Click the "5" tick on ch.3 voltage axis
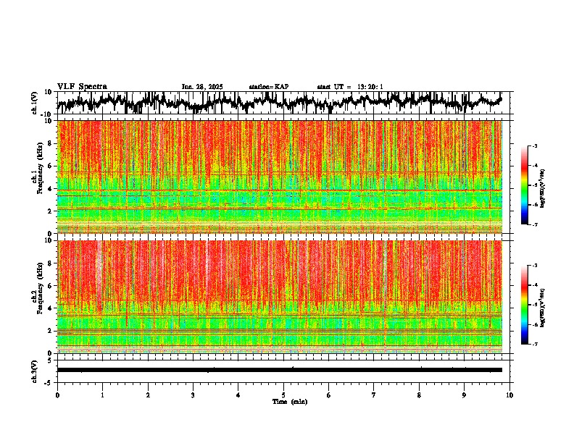The width and height of the screenshot is (574, 443). [50, 360]
